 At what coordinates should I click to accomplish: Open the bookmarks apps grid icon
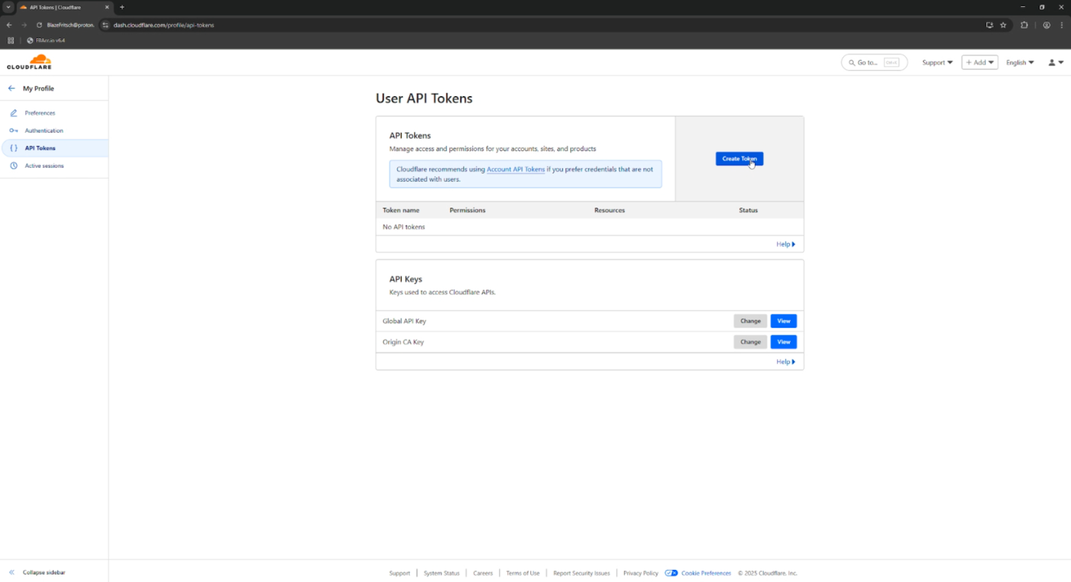[11, 40]
